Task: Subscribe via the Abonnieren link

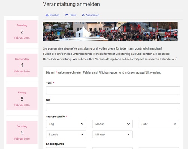Action: click(91, 15)
